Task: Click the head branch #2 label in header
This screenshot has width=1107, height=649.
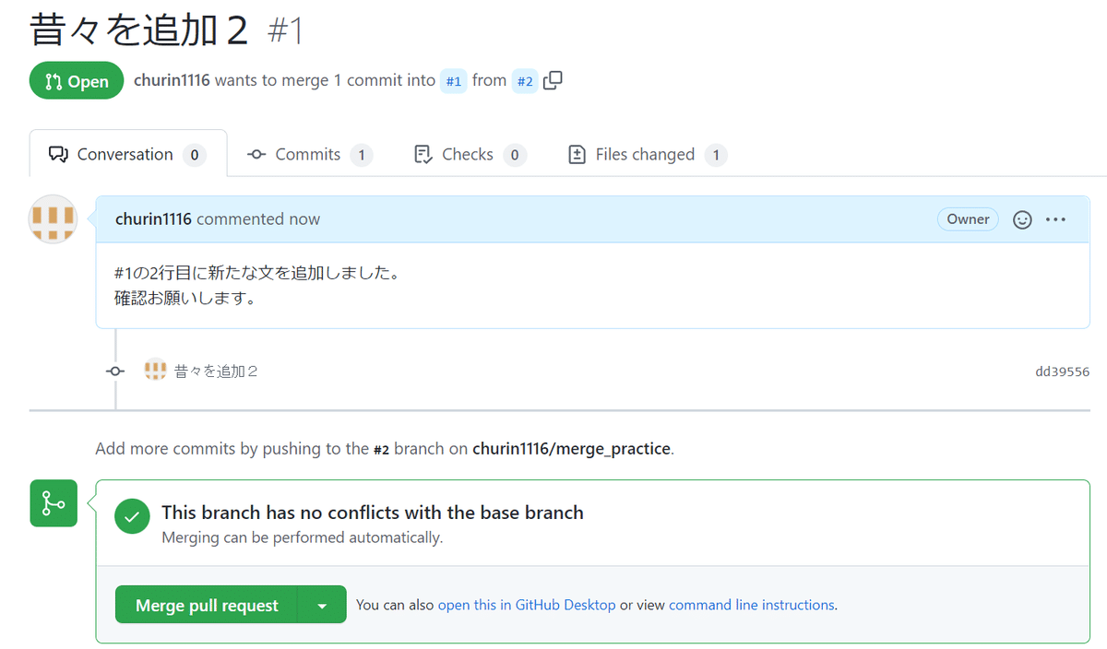Action: [525, 81]
